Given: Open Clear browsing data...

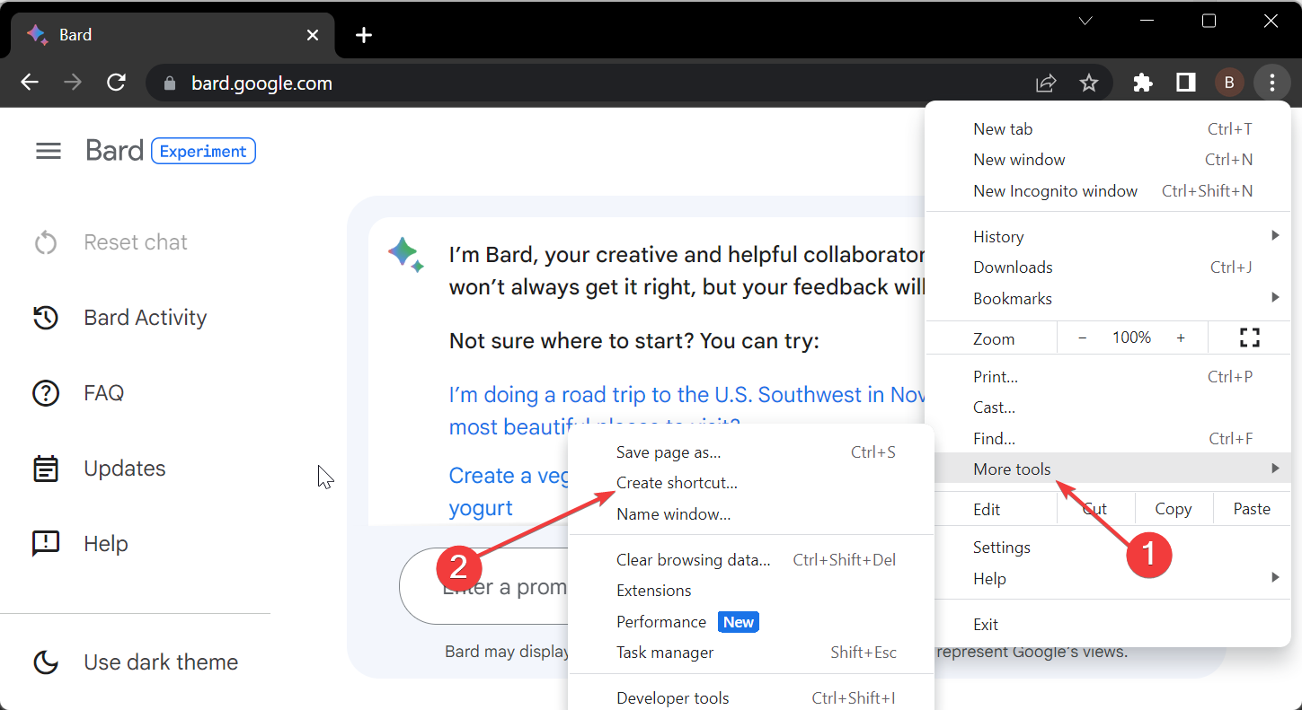Looking at the screenshot, I should (752, 560).
